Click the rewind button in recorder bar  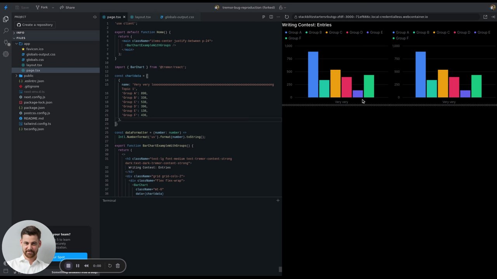pyautogui.click(x=86, y=266)
